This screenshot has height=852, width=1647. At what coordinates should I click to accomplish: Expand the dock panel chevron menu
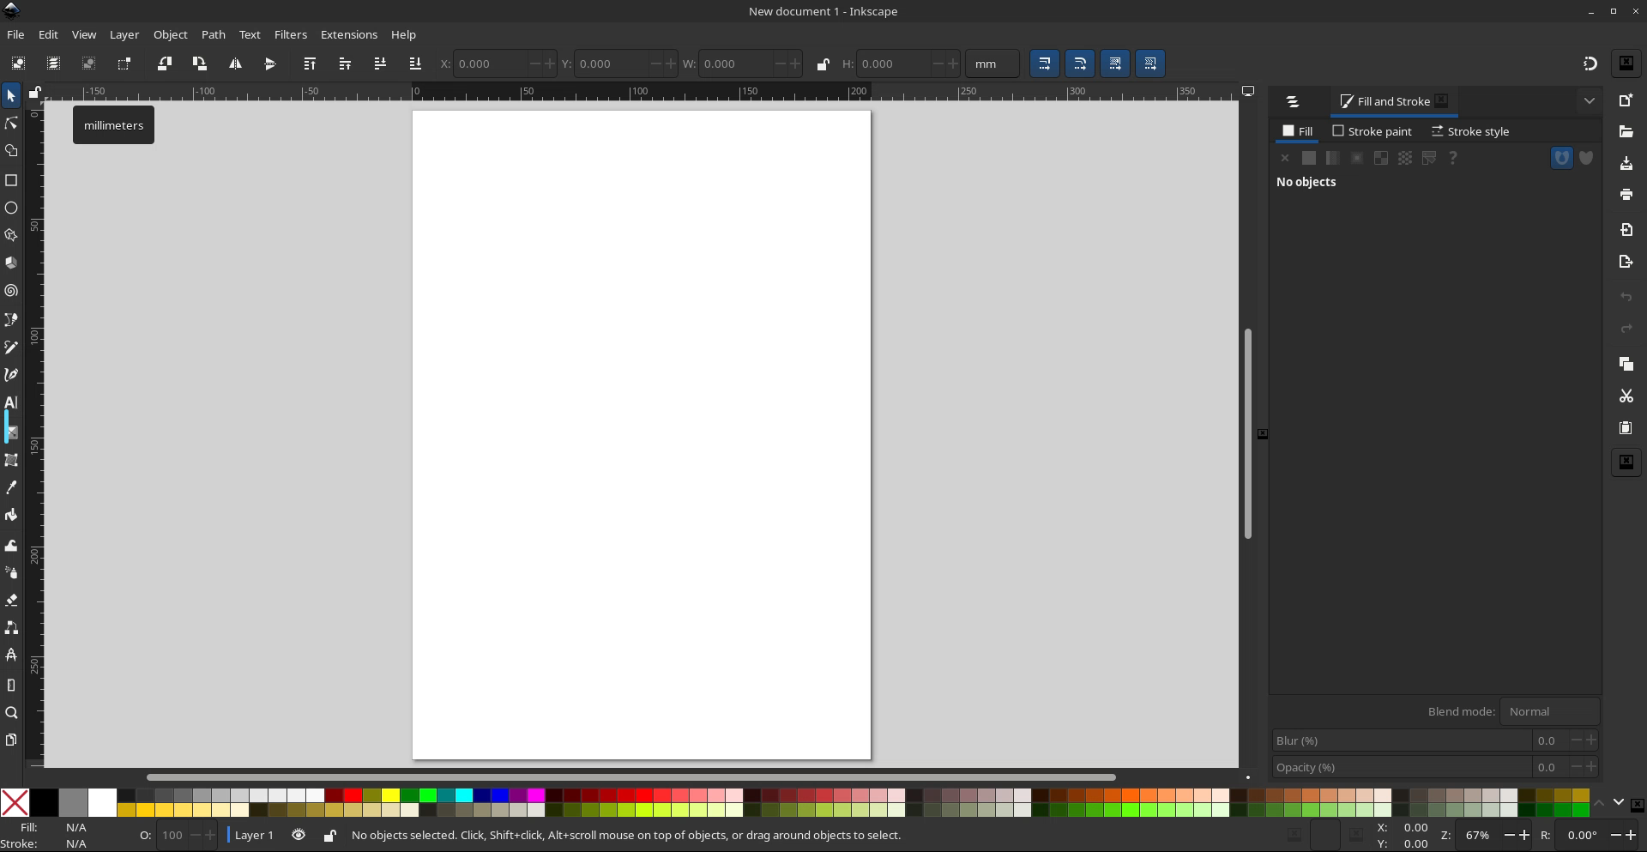point(1589,101)
